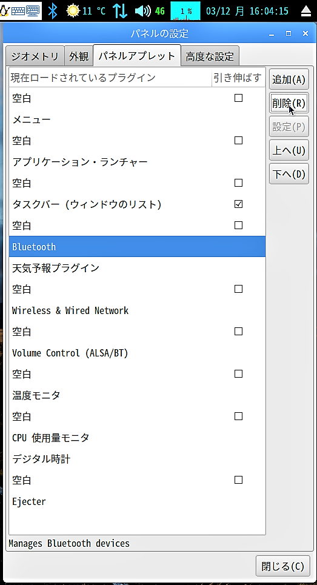Viewport: 317px width, 585px height.
Task: Switch to the 外観 tab
Action: [79, 56]
